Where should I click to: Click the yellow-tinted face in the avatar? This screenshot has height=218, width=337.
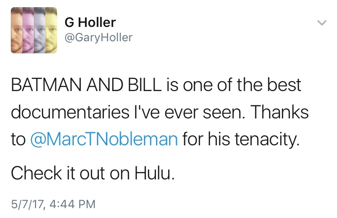(x=51, y=31)
